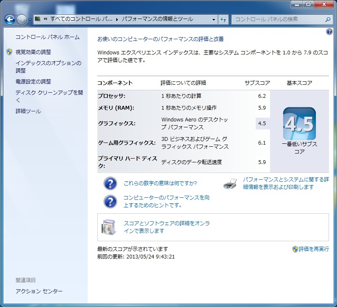This screenshot has width=337, height=307.
Task: Click the 前回の更新: 2013/05/24 9:43:21 text
Action: click(x=136, y=257)
